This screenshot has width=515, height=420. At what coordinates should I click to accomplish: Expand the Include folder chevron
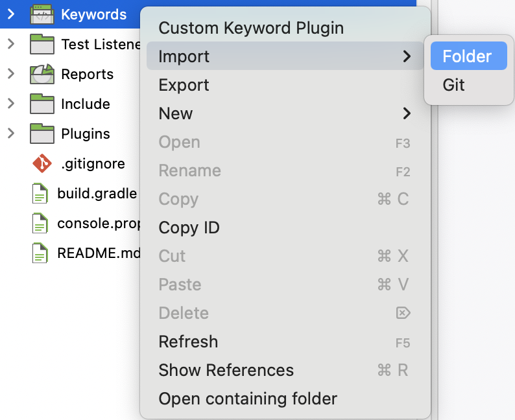[x=11, y=104]
